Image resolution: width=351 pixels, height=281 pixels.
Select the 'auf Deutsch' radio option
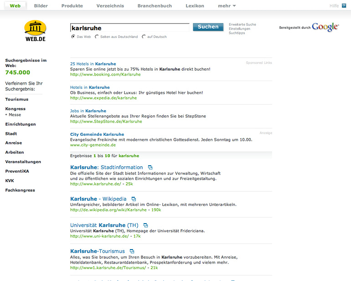click(144, 36)
